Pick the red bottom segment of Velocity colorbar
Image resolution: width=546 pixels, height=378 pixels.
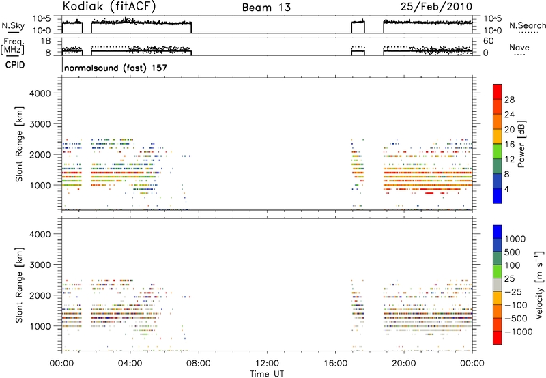[498, 338]
